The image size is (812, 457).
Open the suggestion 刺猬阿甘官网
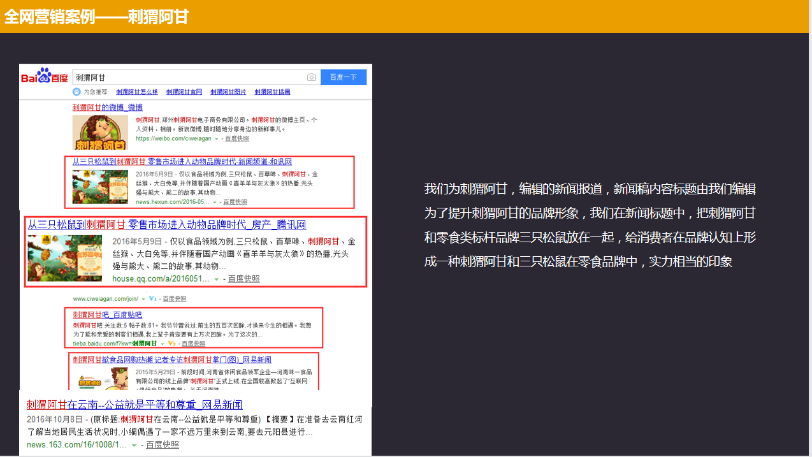pyautogui.click(x=184, y=92)
